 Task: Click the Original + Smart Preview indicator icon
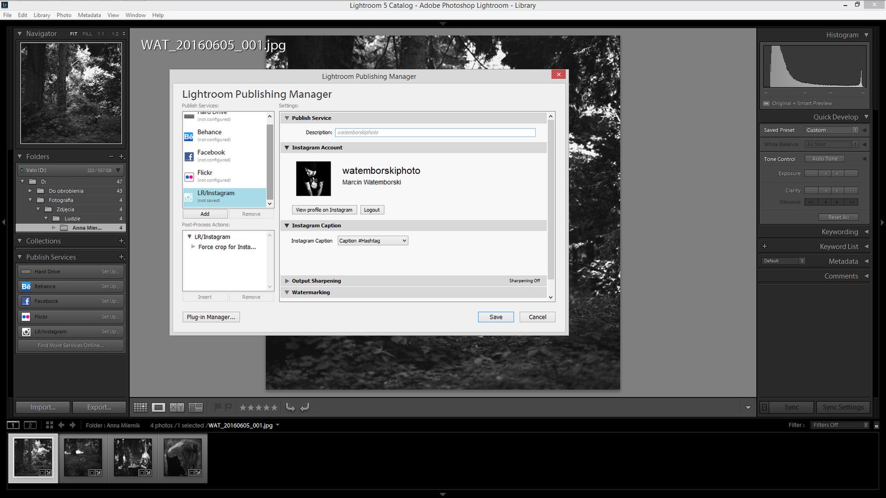pyautogui.click(x=766, y=103)
